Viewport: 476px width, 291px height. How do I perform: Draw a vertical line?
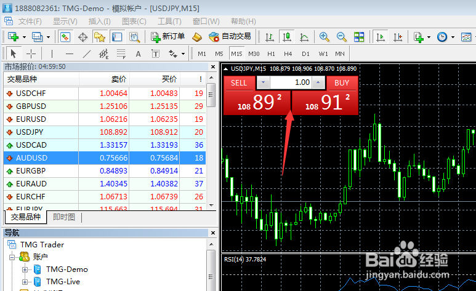[x=52, y=54]
